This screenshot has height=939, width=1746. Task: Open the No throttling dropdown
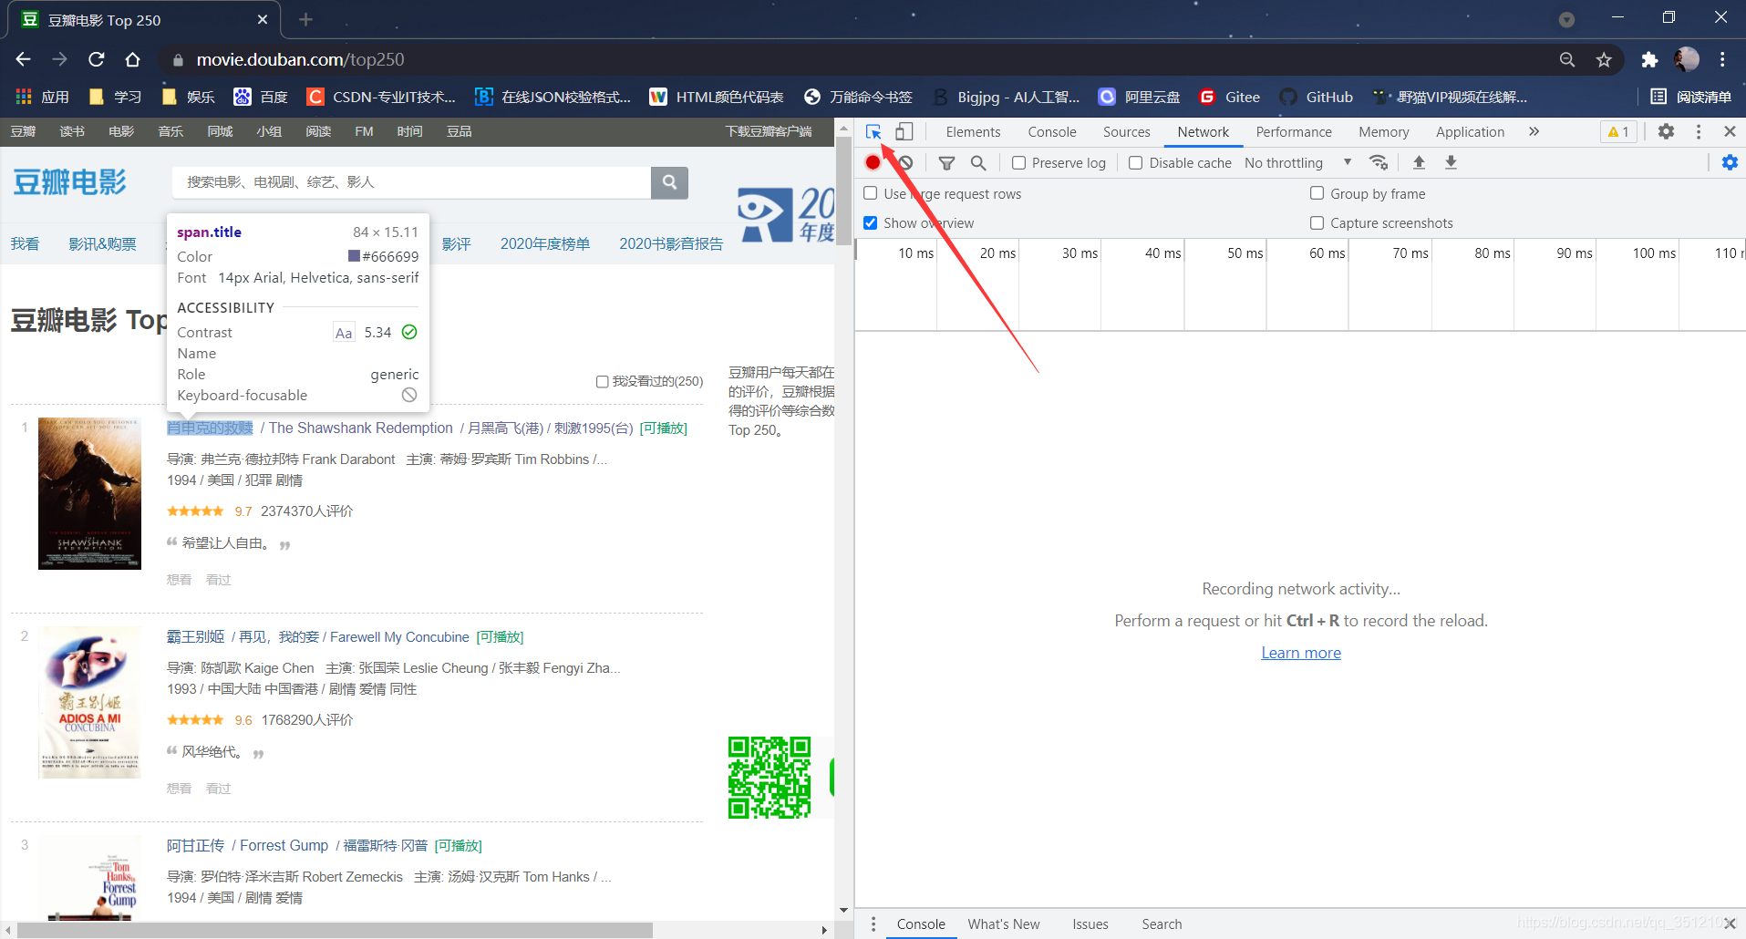(x=1297, y=162)
